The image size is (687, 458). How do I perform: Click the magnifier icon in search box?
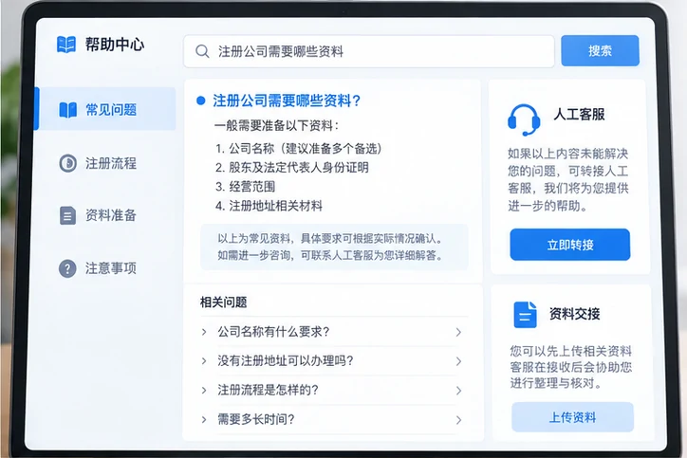point(202,51)
